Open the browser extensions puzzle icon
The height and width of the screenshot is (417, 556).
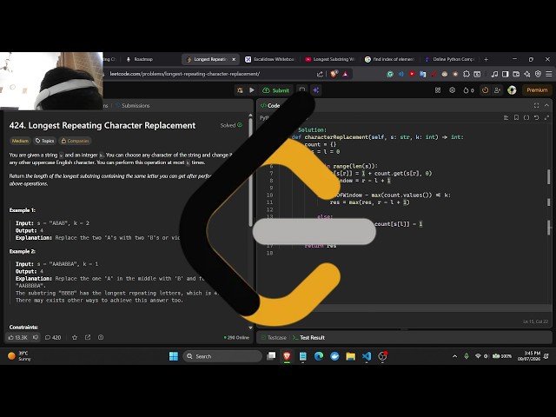point(467,74)
